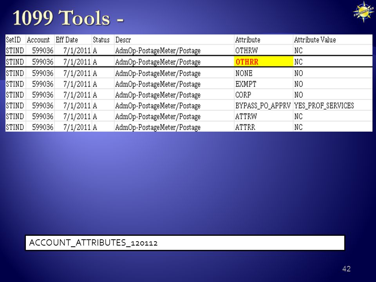Click the STIND cell in ATTRW row
Screen dimensions: 376x282
pyautogui.click(x=15, y=116)
